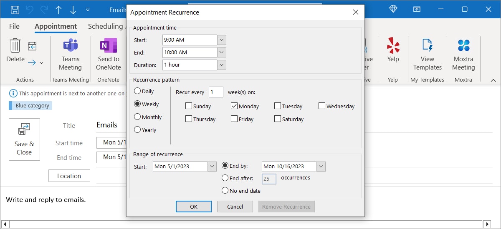
Task: Click the 9:00 AM Start time field
Action: [190, 40]
